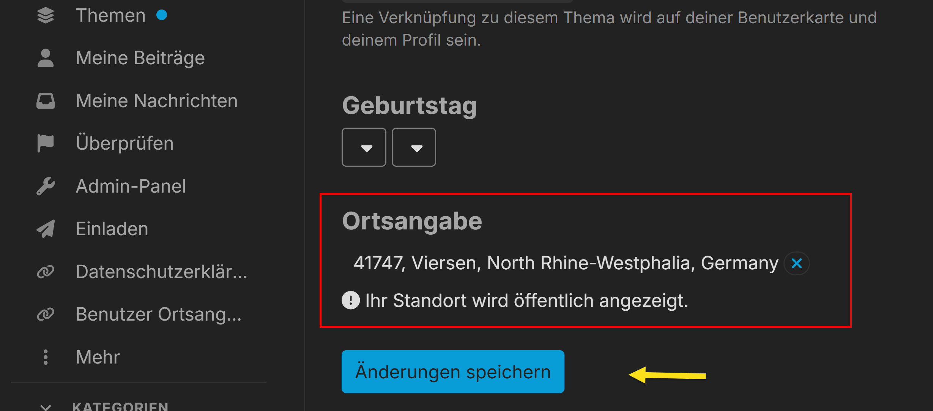
Task: Open the second Geburtstag dropdown
Action: click(x=414, y=147)
